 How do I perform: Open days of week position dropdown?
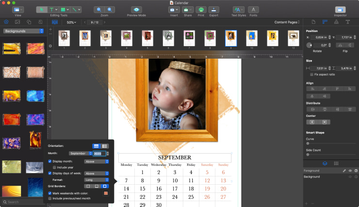pyautogui.click(x=97, y=174)
